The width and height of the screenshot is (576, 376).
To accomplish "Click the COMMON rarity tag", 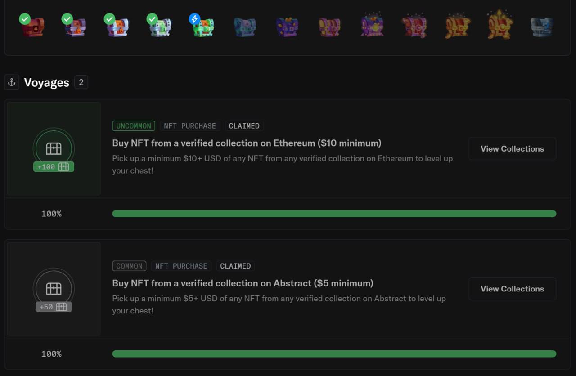I will [130, 266].
